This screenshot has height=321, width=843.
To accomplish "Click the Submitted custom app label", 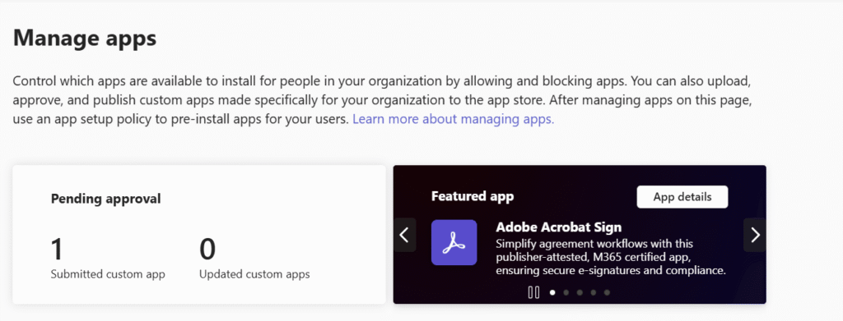I will click(108, 274).
